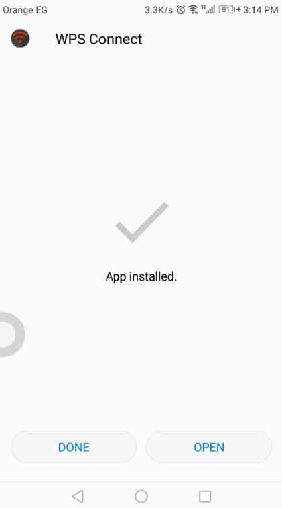Tap the Android back navigation triangle

[78, 496]
